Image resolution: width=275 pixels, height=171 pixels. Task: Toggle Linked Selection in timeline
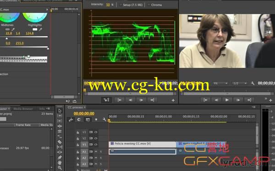pyautogui.click(x=88, y=119)
